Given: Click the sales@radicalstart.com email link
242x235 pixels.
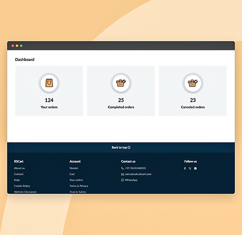Looking at the screenshot, I should 138,174.
